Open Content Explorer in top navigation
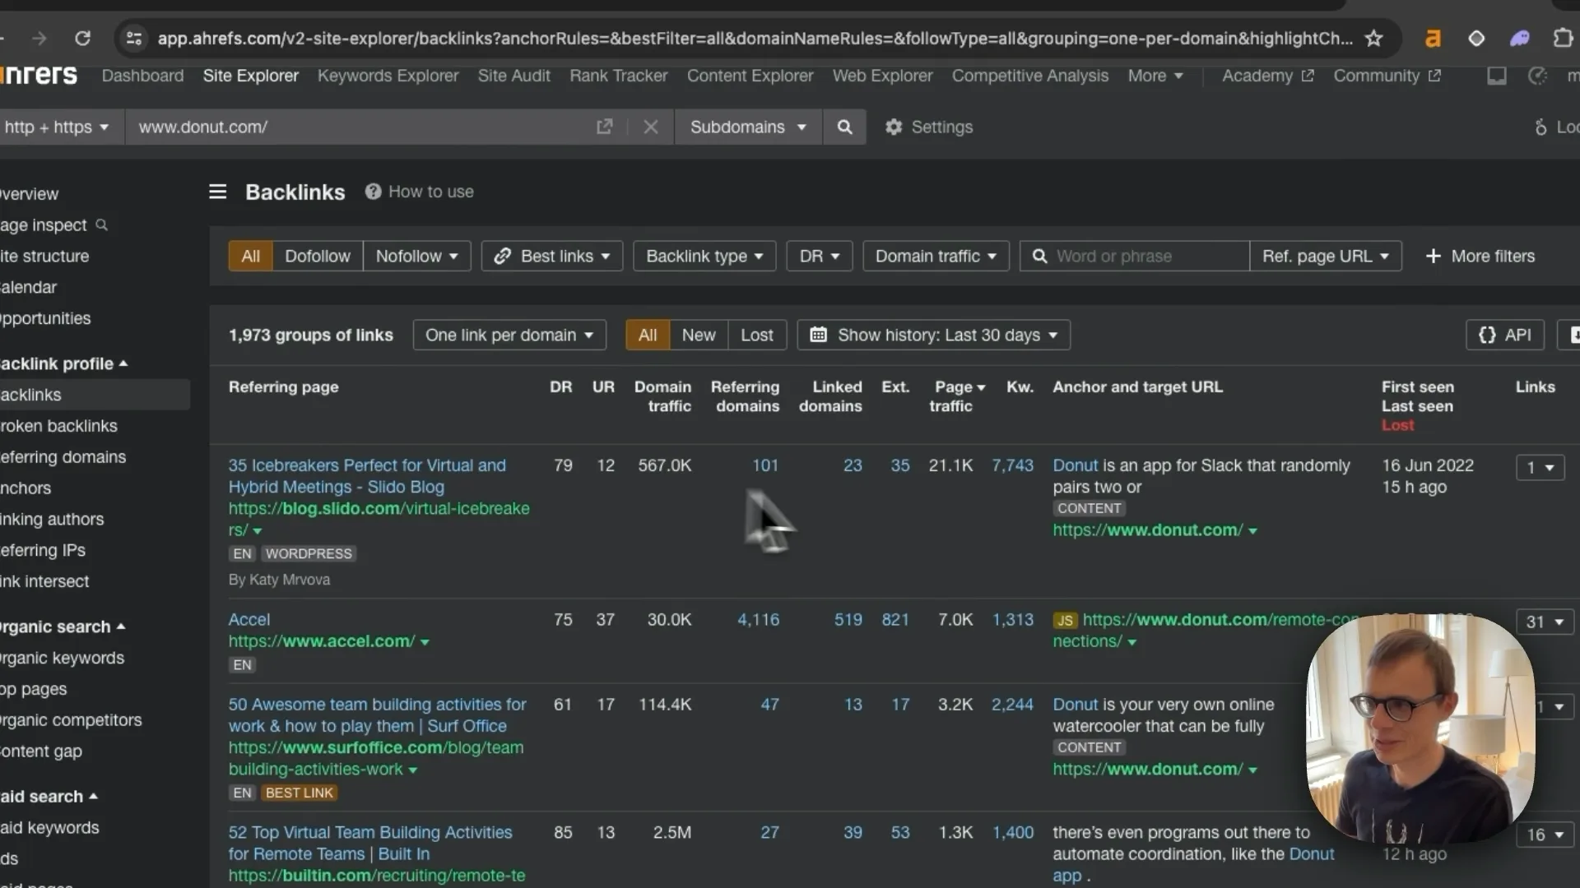Screen dimensions: 1580x888 click(x=750, y=76)
